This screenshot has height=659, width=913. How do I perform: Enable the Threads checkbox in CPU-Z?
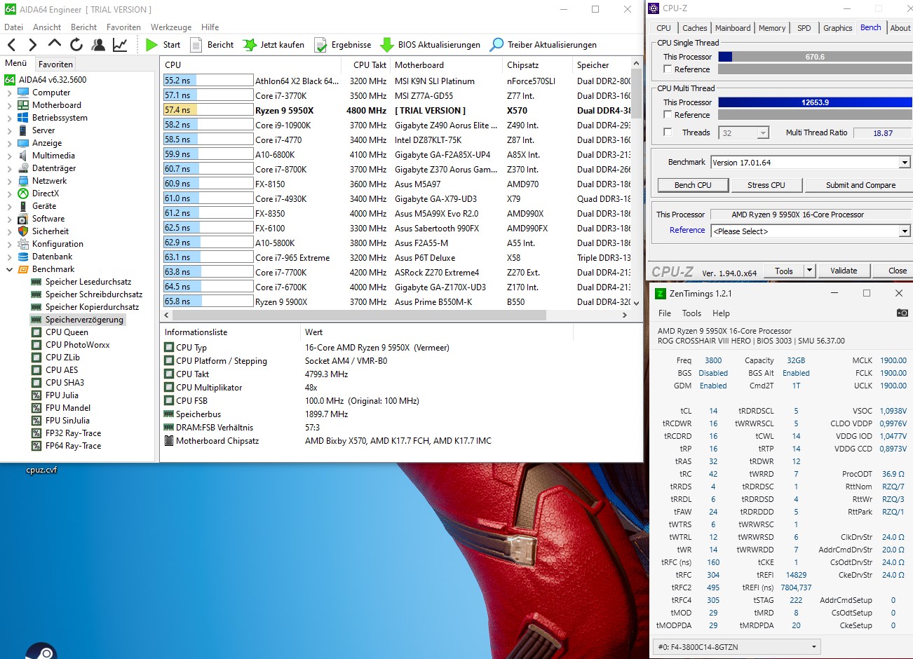668,132
